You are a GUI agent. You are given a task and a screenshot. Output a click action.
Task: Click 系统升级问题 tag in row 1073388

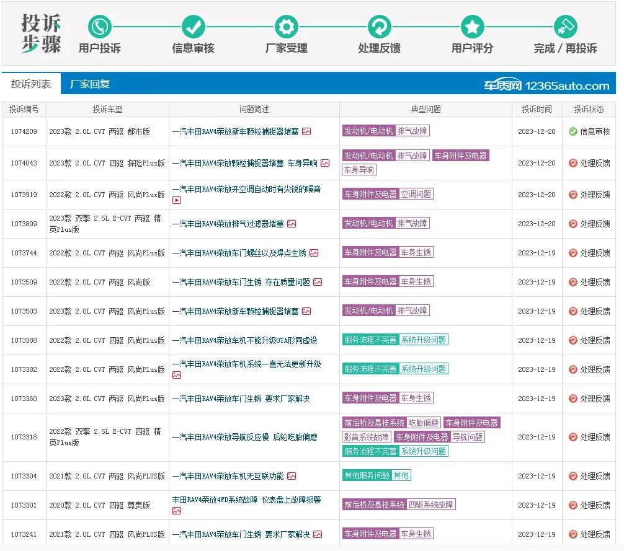point(424,340)
